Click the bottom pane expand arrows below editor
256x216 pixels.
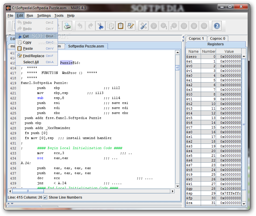[10, 204]
